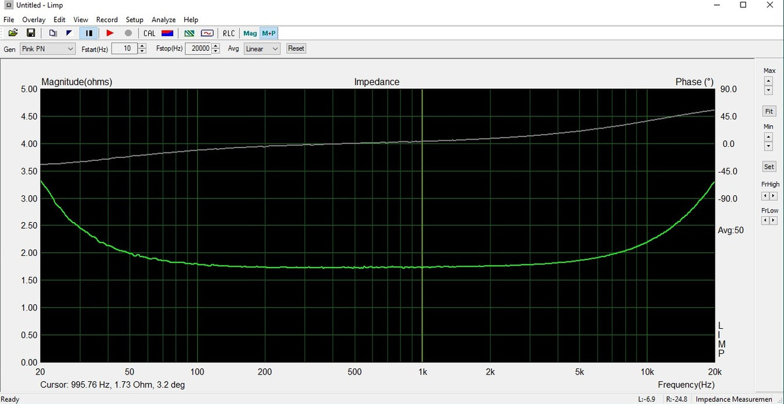Viewport: 784px width, 404px height.
Task: Save the measurement using the floppy disk icon
Action: click(x=31, y=33)
